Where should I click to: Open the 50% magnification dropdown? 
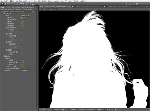click(45, 109)
